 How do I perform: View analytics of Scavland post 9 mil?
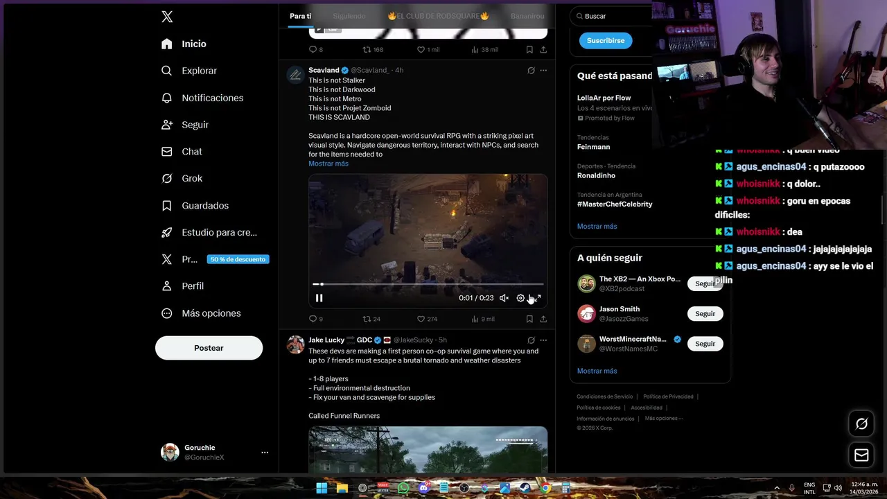[x=483, y=319]
